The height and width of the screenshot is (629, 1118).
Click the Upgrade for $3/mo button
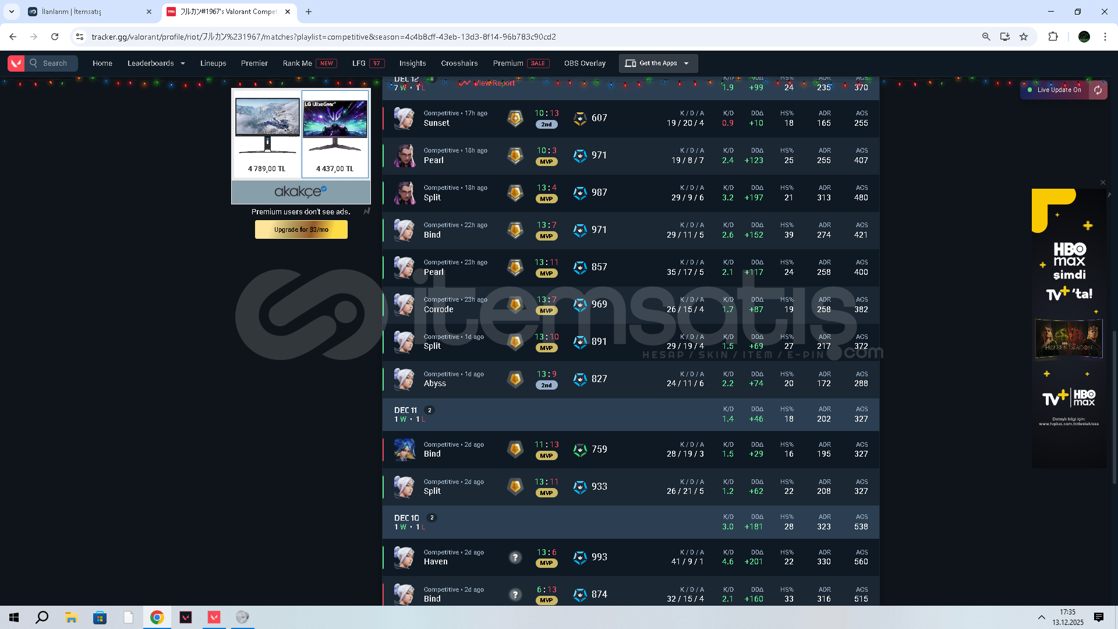[301, 229]
